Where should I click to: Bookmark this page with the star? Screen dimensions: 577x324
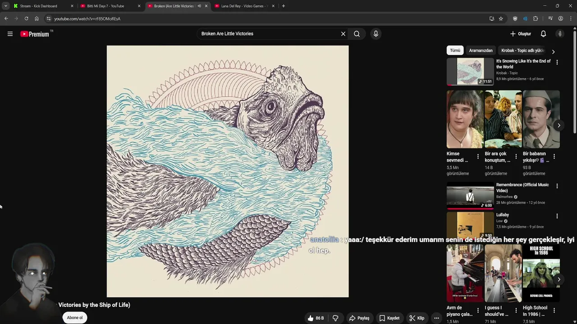coord(501,18)
